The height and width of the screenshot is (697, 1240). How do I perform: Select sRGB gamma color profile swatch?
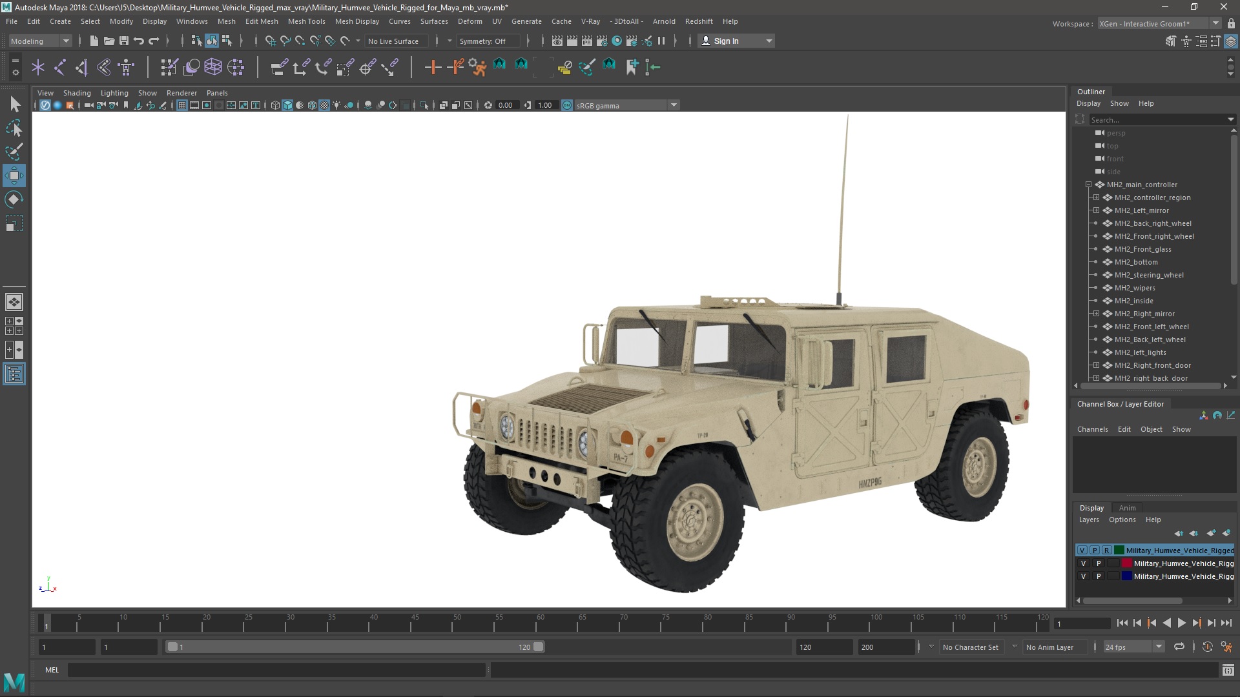(x=567, y=105)
